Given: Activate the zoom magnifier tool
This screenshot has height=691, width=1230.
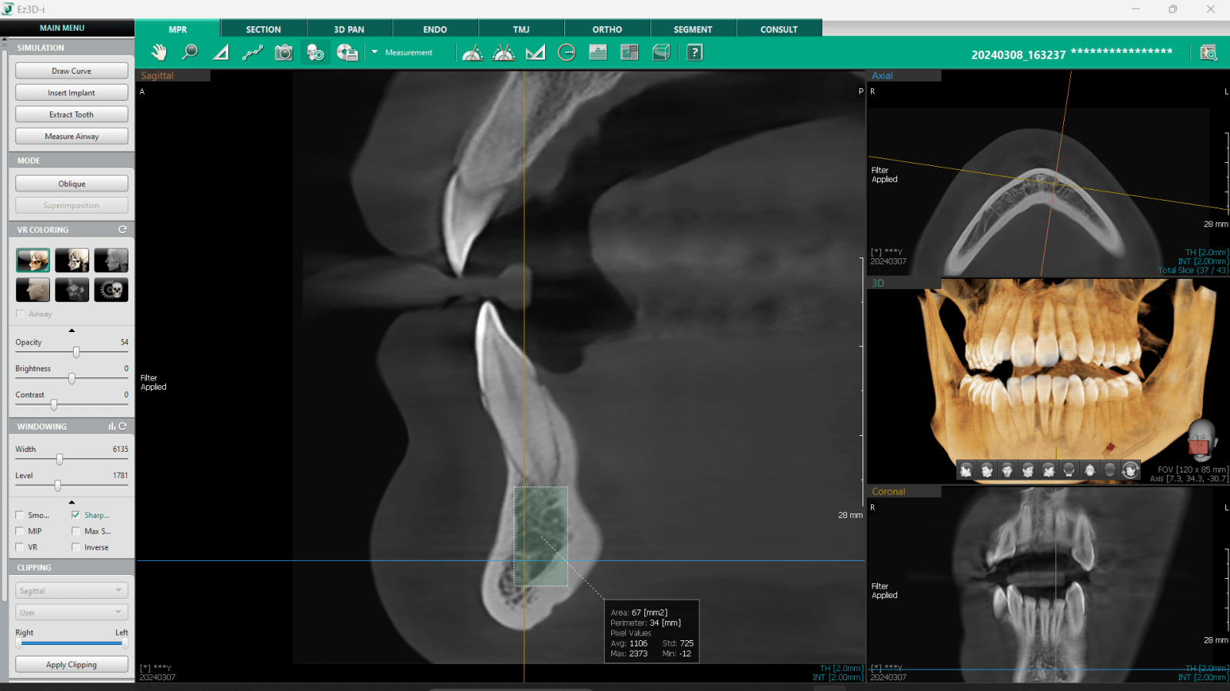Looking at the screenshot, I should [x=189, y=52].
